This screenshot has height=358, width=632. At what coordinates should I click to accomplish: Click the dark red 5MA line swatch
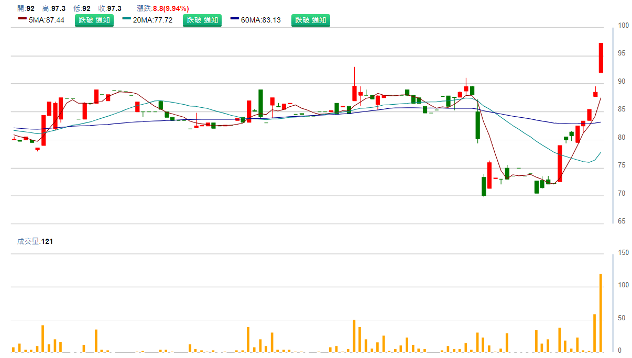click(22, 19)
